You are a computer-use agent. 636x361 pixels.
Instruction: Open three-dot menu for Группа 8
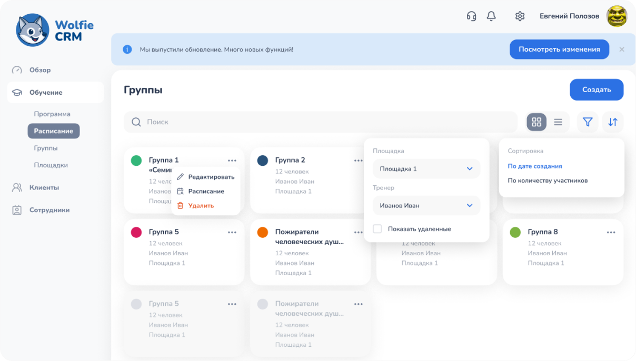tap(611, 232)
